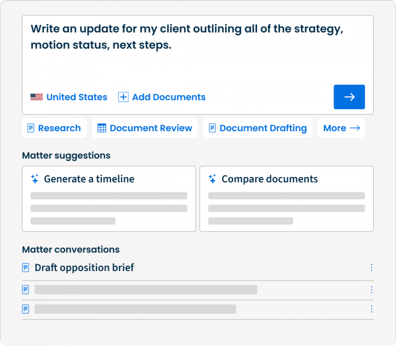The image size is (396, 346).
Task: Open the United States jurisdiction selector
Action: coord(69,97)
